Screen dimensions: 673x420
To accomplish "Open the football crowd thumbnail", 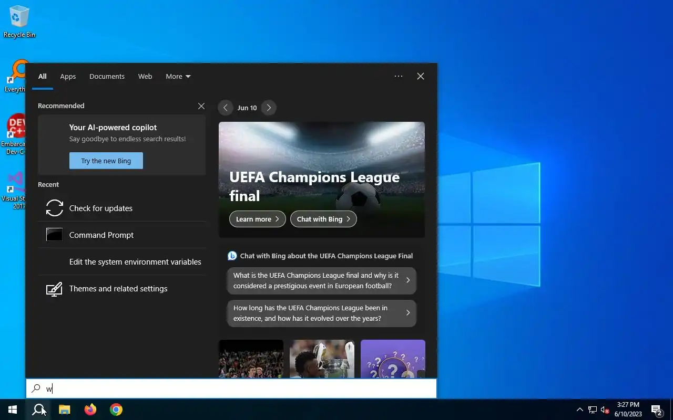I will point(251,359).
